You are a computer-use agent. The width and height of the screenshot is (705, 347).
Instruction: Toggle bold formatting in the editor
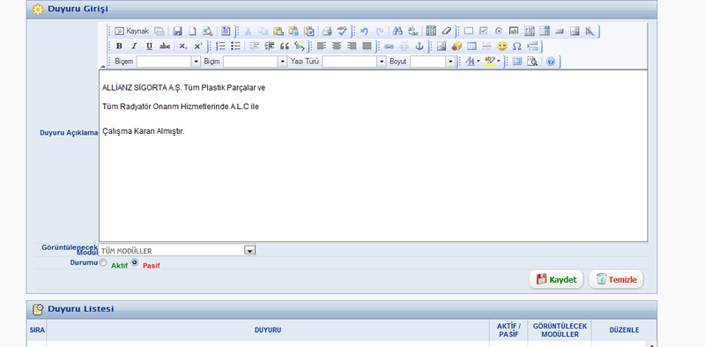119,46
